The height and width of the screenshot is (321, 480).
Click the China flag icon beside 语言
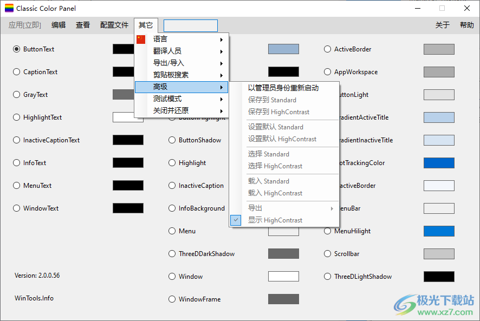click(141, 39)
